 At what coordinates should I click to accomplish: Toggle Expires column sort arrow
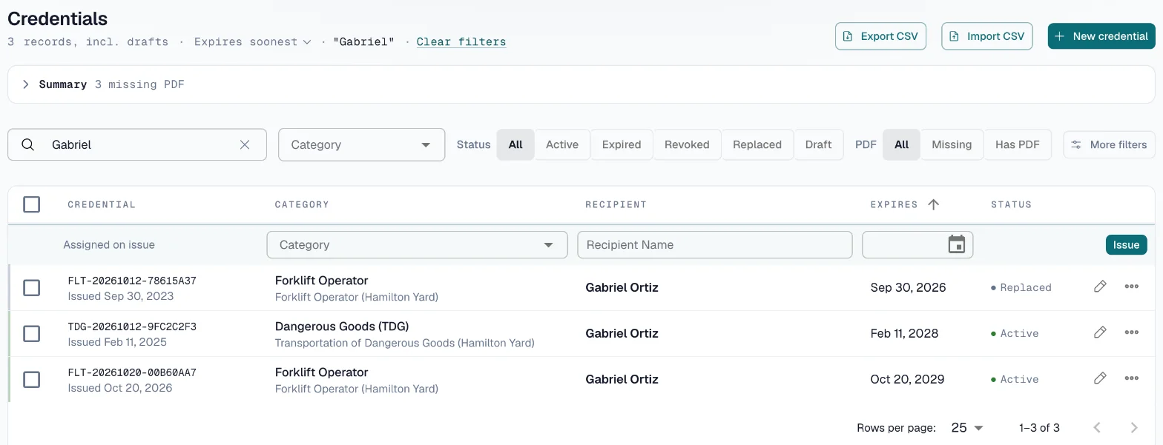(934, 204)
